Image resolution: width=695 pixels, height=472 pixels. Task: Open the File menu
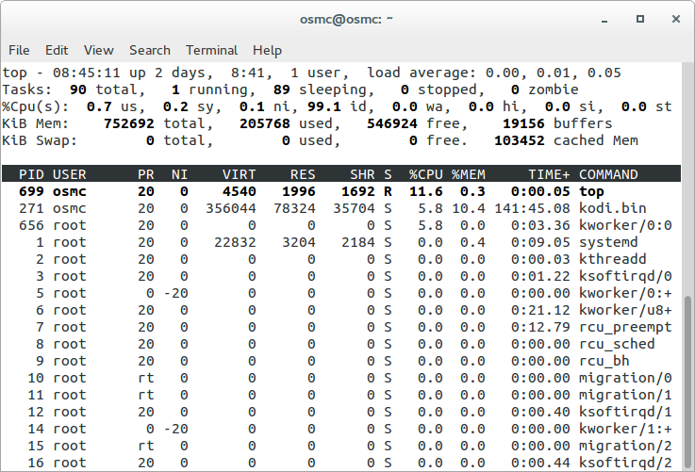click(x=19, y=51)
